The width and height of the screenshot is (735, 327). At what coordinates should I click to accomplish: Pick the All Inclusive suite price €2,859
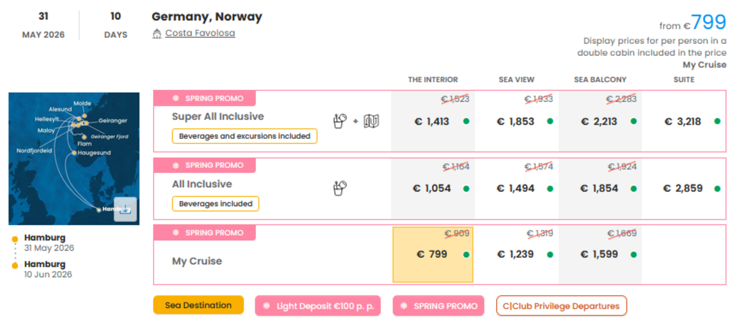point(683,188)
